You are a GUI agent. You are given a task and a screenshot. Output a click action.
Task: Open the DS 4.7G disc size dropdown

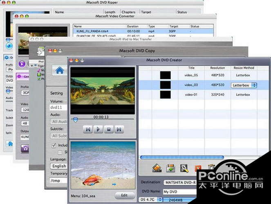[x=150, y=200]
